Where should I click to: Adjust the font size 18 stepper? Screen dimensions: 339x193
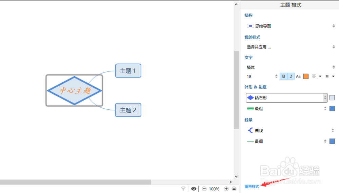tap(276, 77)
